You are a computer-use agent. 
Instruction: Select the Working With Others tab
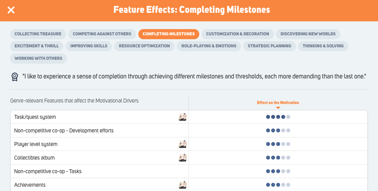pyautogui.click(x=38, y=58)
